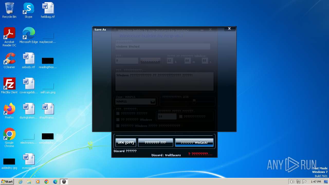Click the '???????? ???' middle button in builder
329x185 pixels.
(156, 143)
